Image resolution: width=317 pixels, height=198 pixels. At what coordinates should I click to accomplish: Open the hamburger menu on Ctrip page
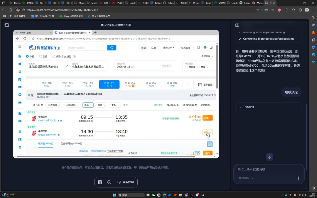tap(20, 47)
